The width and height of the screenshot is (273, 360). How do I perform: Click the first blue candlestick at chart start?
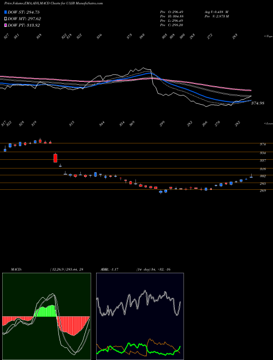pyautogui.click(x=5, y=149)
